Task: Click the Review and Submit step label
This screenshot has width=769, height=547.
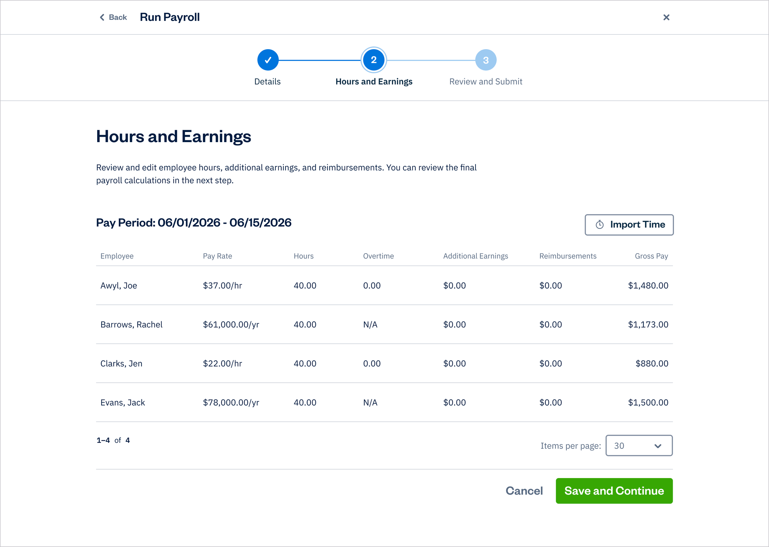Action: tap(485, 82)
